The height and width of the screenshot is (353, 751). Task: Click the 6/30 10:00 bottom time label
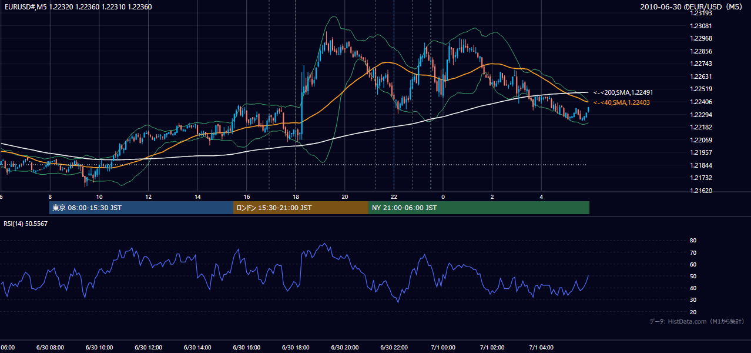pos(99,347)
